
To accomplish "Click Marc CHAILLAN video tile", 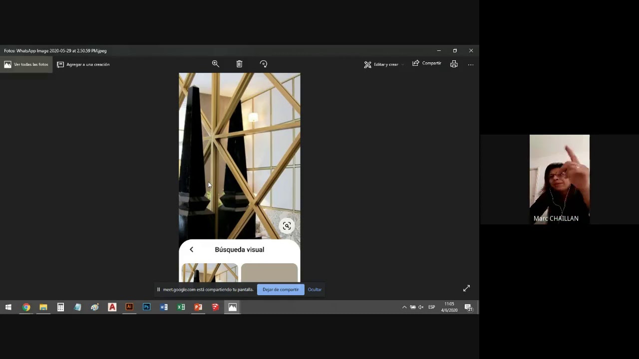I will [x=559, y=179].
